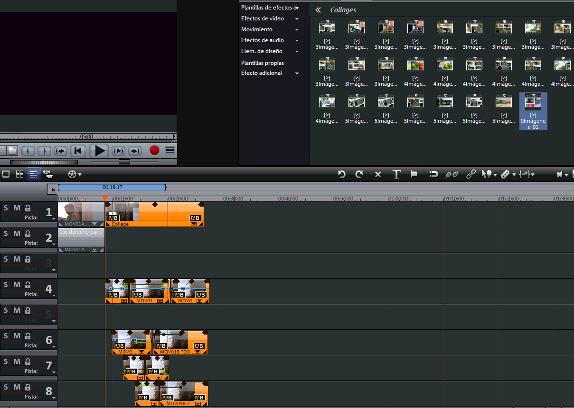
Task: Open Plantillas propias in the effects list
Action: [262, 63]
